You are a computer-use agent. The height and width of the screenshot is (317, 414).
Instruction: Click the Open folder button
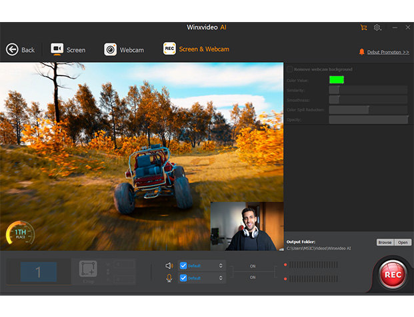tap(403, 242)
